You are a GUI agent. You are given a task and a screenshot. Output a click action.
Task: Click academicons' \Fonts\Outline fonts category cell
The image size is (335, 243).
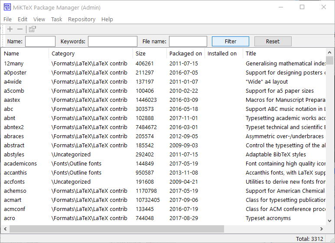point(76,164)
